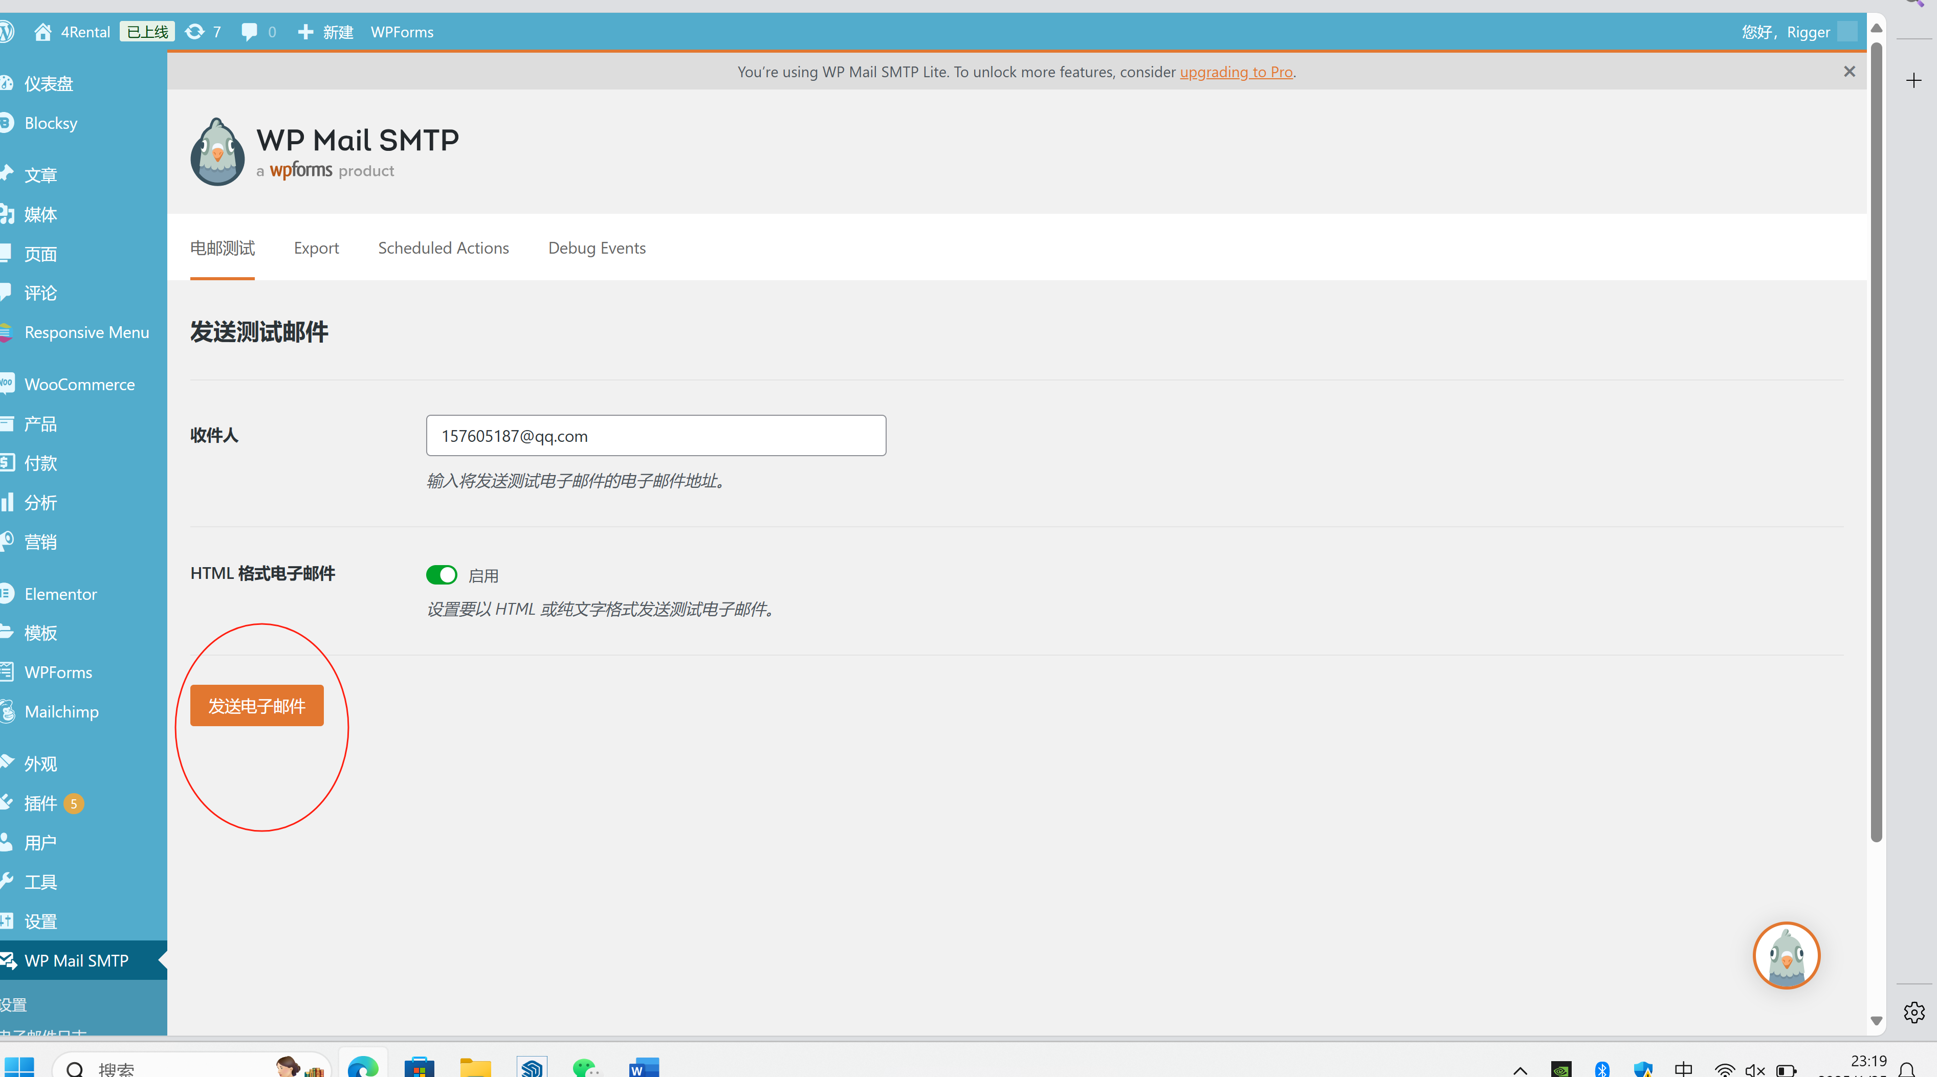The width and height of the screenshot is (1937, 1077).
Task: Click the 已上线 site status badge
Action: tap(147, 32)
